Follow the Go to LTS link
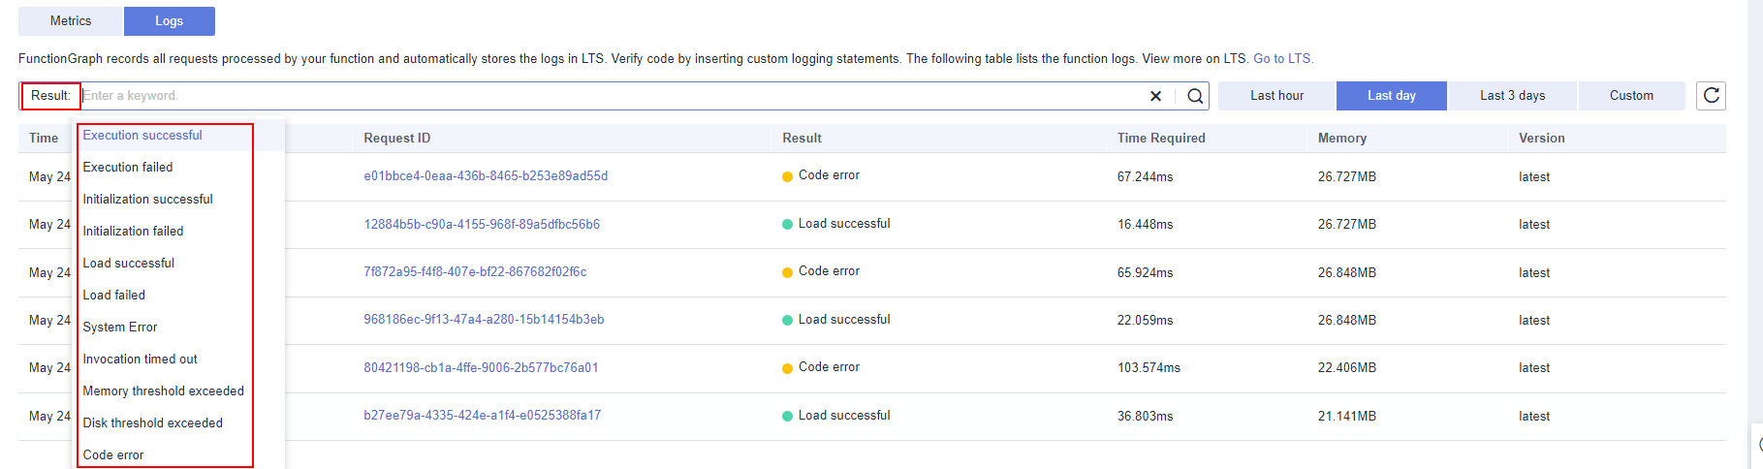Image resolution: width=1763 pixels, height=469 pixels. point(1283,58)
